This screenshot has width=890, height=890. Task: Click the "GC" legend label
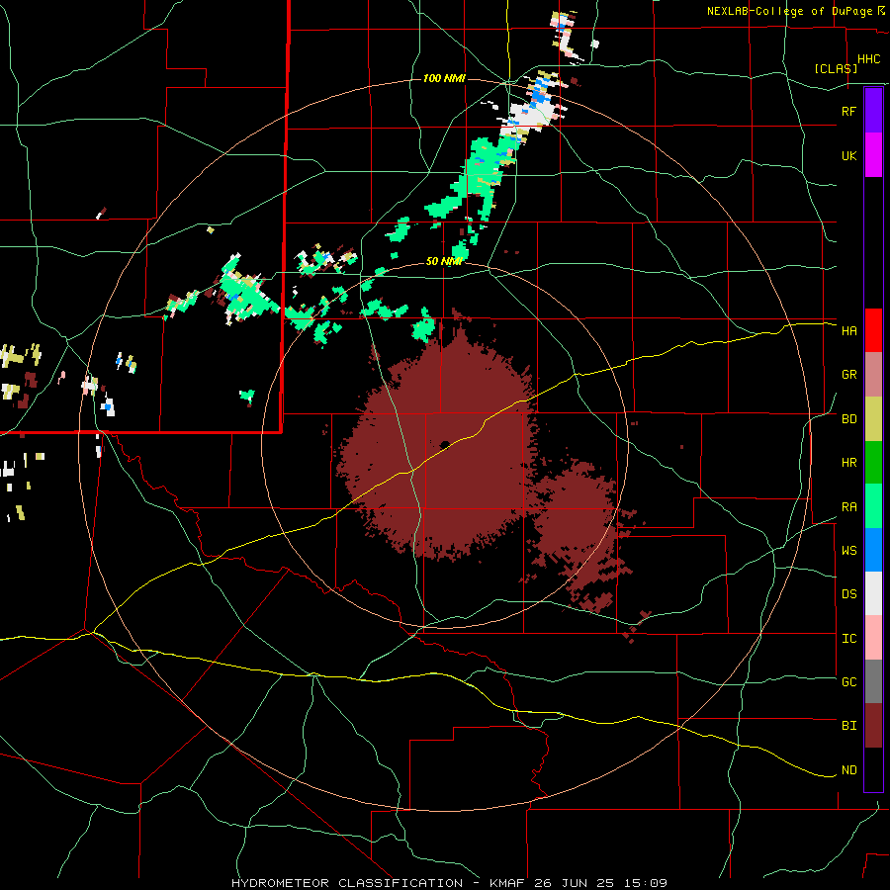click(x=848, y=682)
